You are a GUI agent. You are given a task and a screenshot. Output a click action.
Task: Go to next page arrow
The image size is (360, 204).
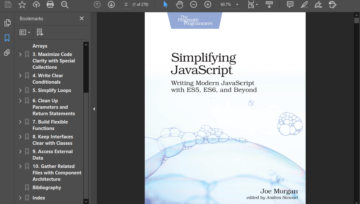click(111, 5)
